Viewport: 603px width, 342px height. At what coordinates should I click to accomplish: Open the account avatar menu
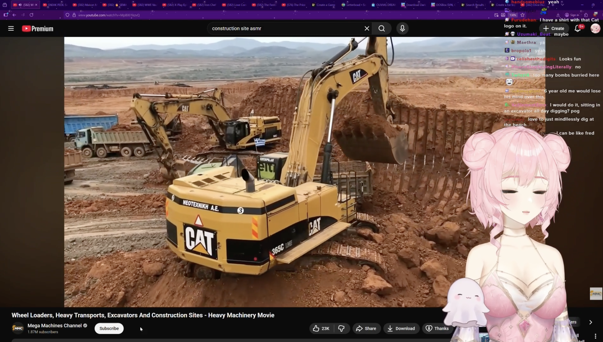(x=595, y=28)
